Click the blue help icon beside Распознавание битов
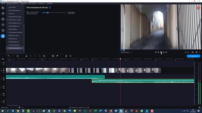The width and height of the screenshot is (202, 113). click(x=50, y=8)
